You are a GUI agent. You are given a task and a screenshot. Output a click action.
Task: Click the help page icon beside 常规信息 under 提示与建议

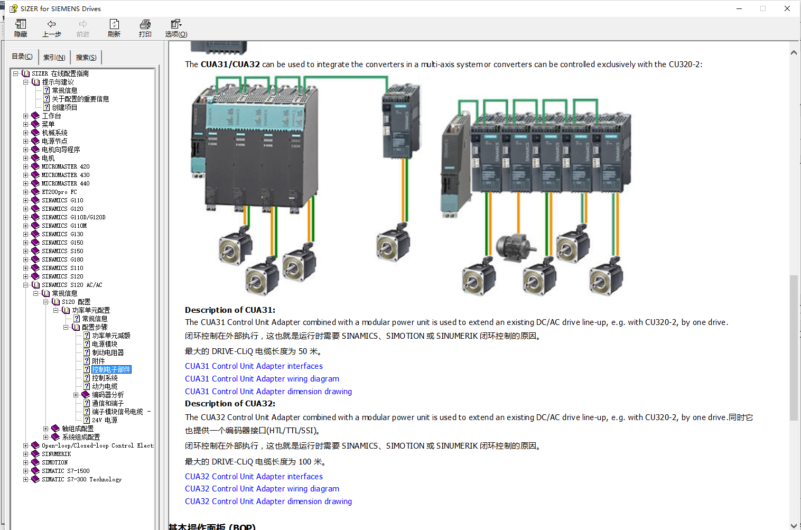coord(46,90)
